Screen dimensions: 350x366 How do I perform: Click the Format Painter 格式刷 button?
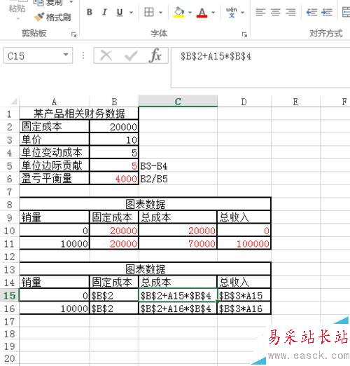52,17
